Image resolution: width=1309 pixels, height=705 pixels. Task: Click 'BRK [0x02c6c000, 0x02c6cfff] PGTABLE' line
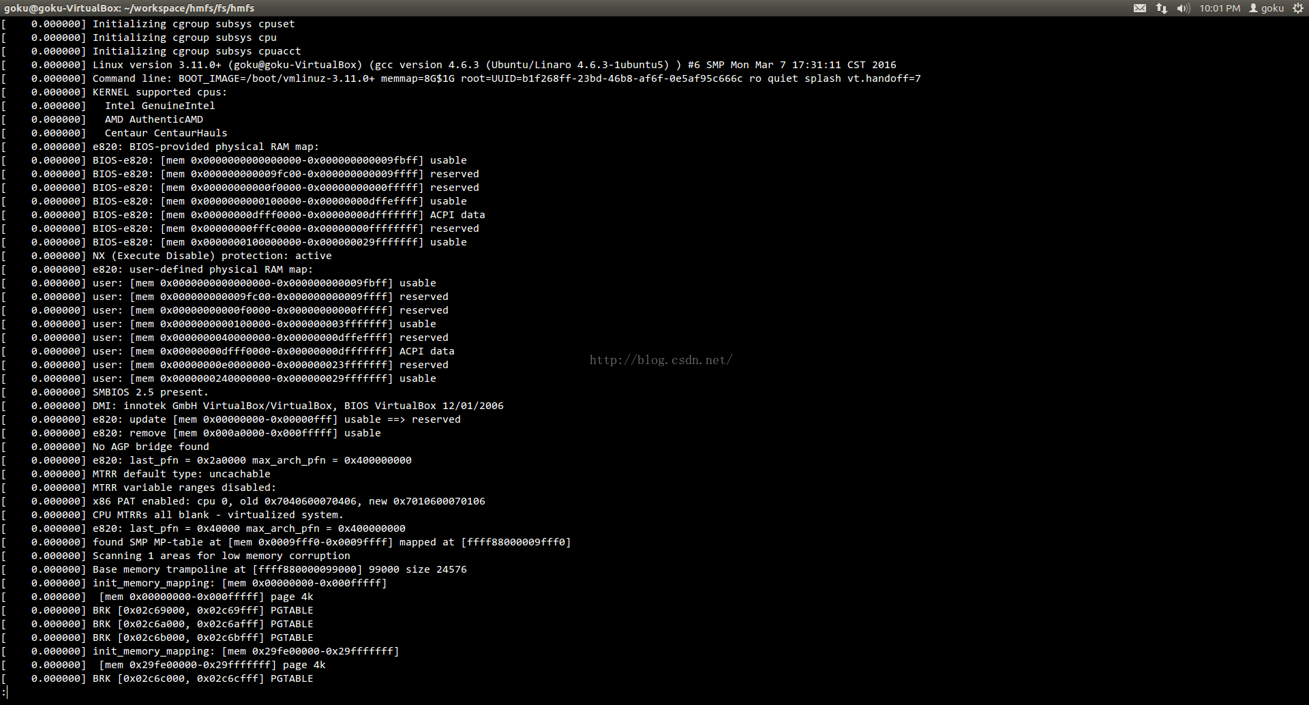coord(157,678)
